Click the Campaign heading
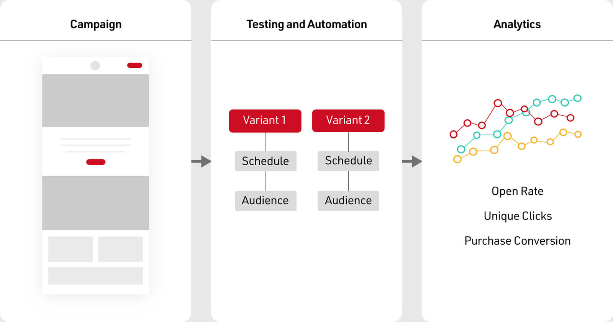 tap(96, 24)
